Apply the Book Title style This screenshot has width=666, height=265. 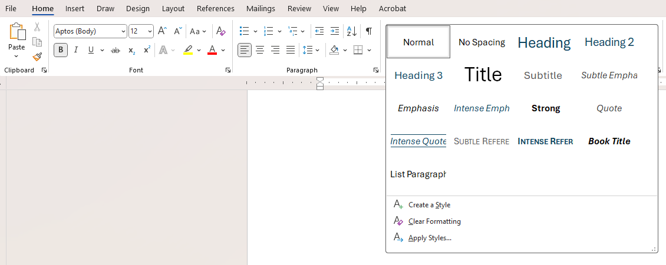(x=609, y=141)
